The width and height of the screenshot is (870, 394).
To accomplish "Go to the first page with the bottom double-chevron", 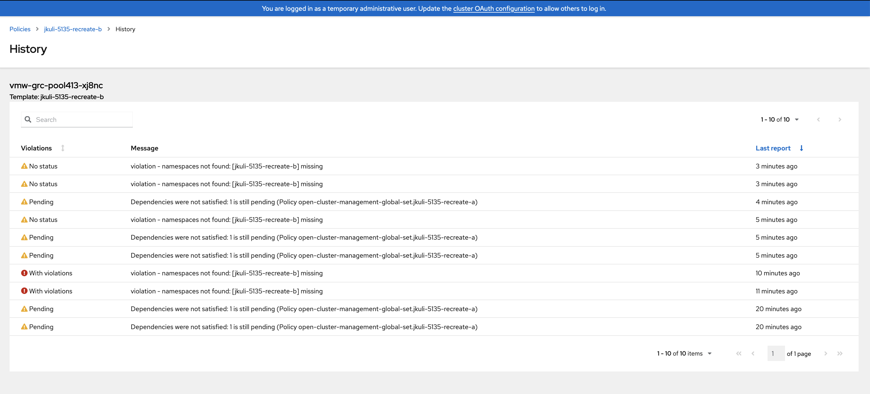I will coord(739,353).
